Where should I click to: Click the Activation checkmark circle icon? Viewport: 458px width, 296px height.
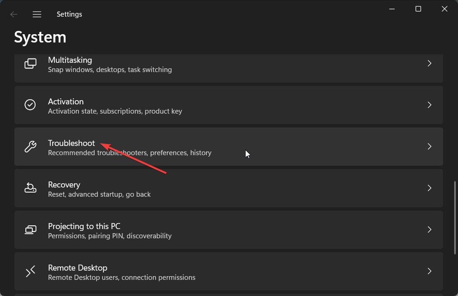tap(30, 105)
